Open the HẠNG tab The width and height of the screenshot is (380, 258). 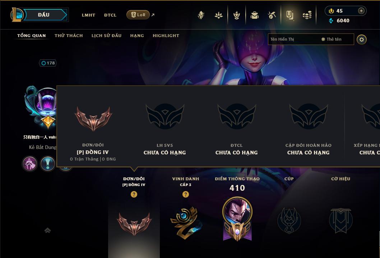pyautogui.click(x=137, y=36)
